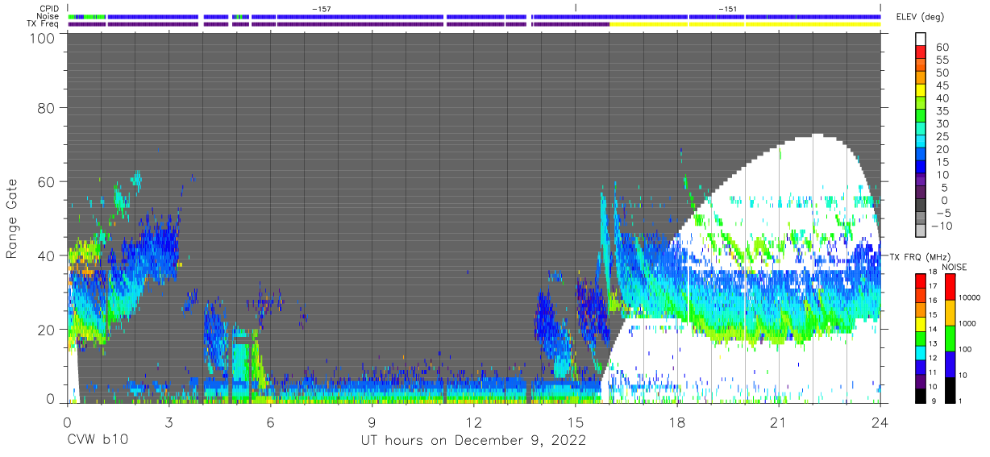Click the CPID value '-157'
This screenshot has width=990, height=457.
pos(321,9)
